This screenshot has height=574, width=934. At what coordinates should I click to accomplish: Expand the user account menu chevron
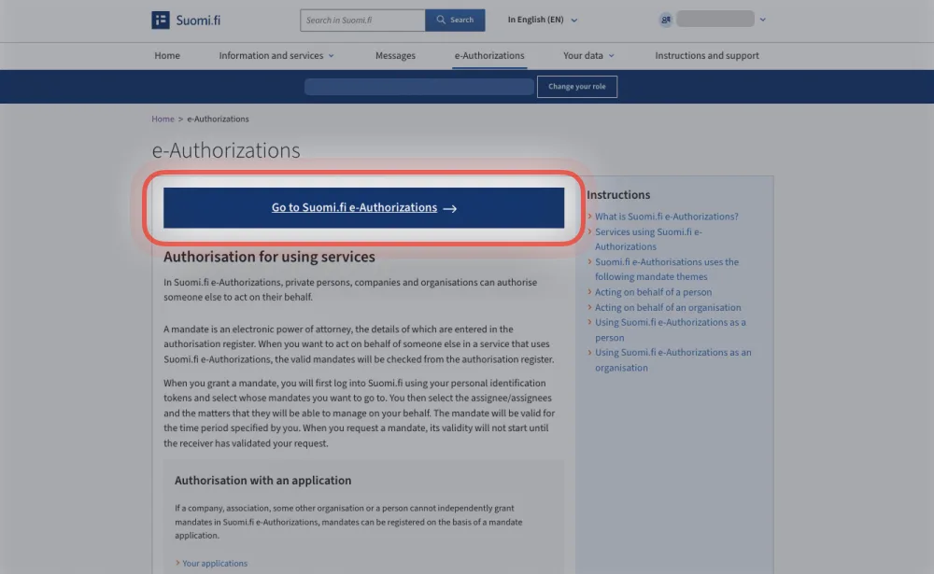pyautogui.click(x=762, y=20)
